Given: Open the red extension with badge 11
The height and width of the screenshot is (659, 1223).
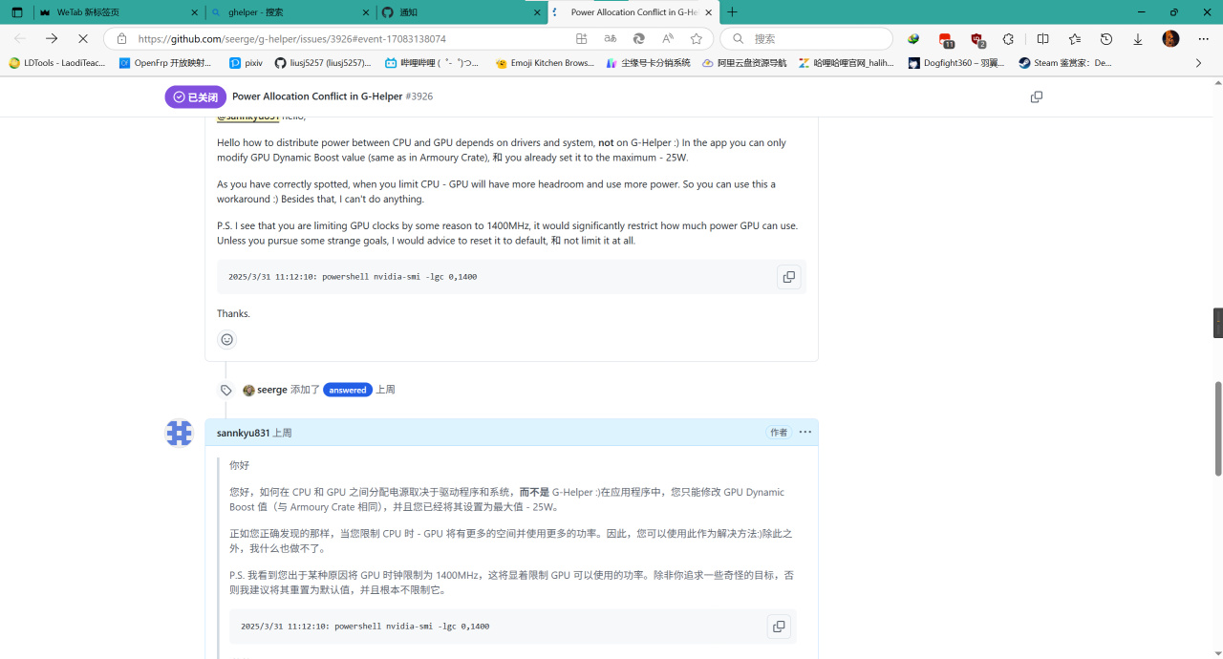Looking at the screenshot, I should [946, 39].
